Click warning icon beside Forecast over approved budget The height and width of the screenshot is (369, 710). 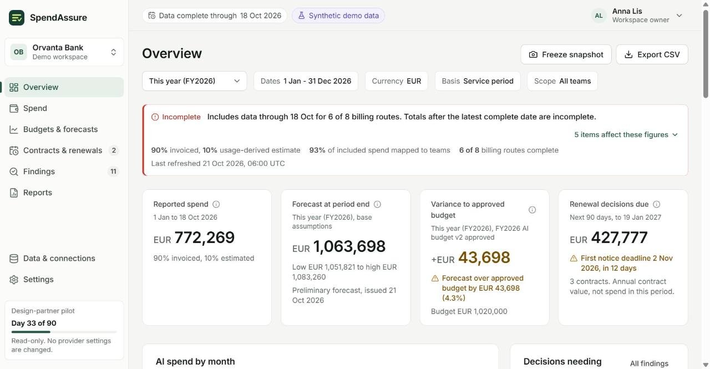pyautogui.click(x=435, y=279)
